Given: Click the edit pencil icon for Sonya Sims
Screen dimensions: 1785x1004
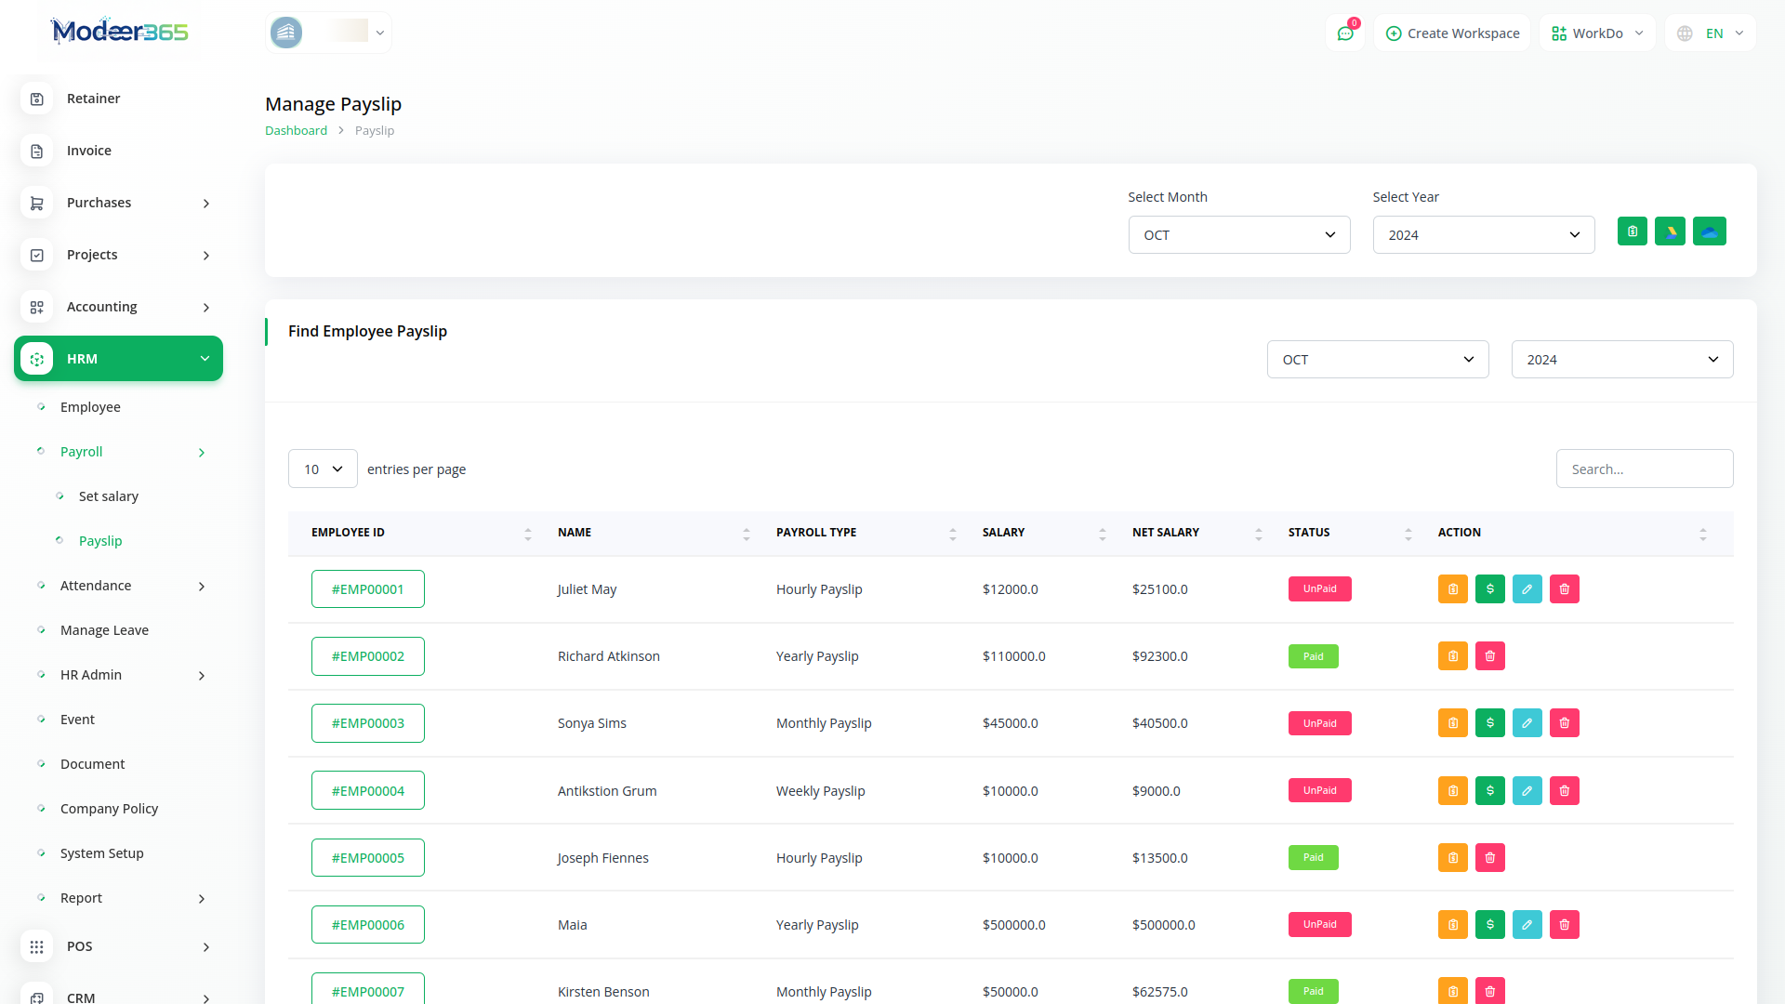Looking at the screenshot, I should [1527, 723].
